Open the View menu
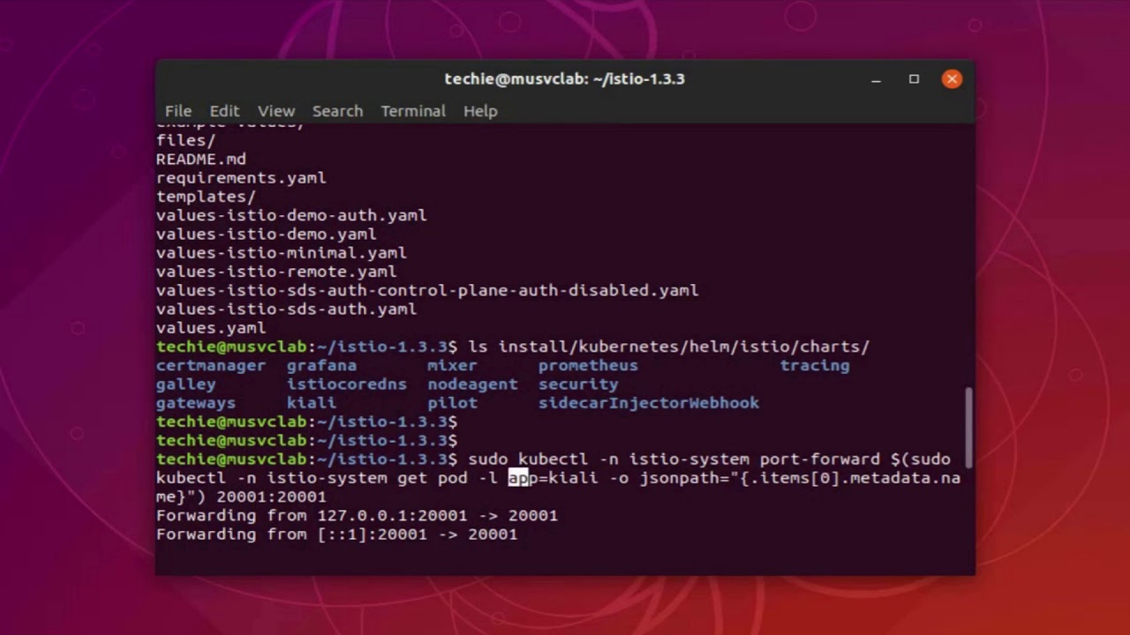Viewport: 1130px width, 635px height. pyautogui.click(x=276, y=111)
